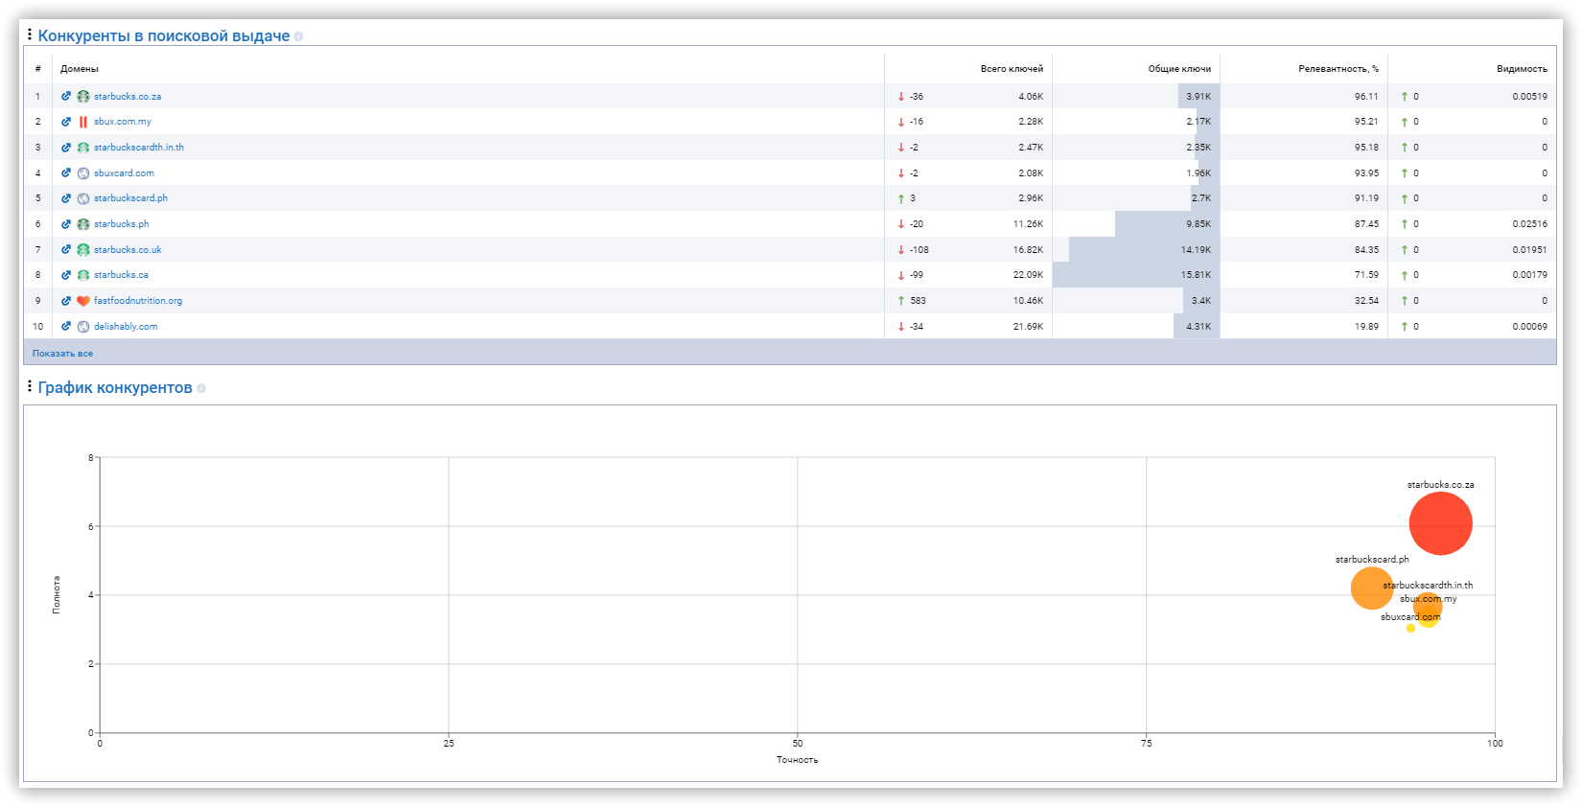Screen dimensions: 1582x807
Task: Click the starbucks.co.za favicon
Action: (x=83, y=96)
